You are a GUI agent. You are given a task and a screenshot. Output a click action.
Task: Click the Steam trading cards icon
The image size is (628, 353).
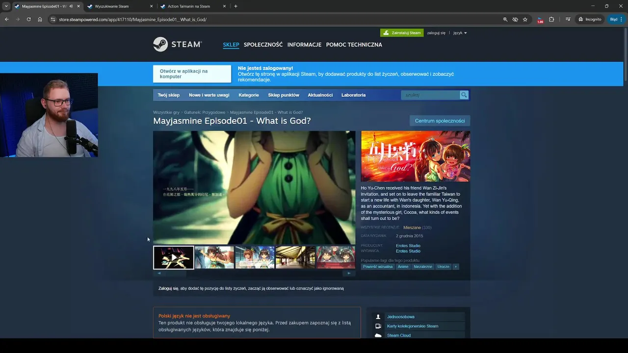click(x=378, y=326)
